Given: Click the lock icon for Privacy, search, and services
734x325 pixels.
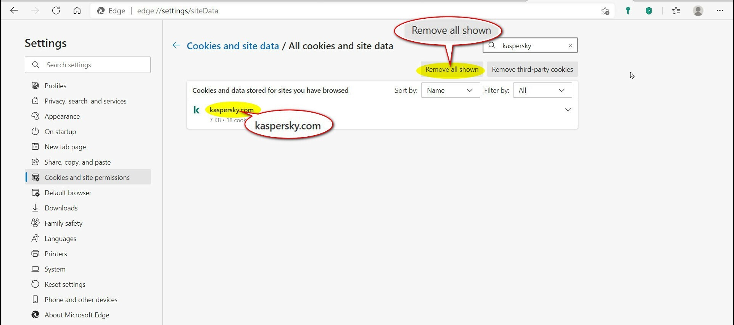Looking at the screenshot, I should coord(35,101).
